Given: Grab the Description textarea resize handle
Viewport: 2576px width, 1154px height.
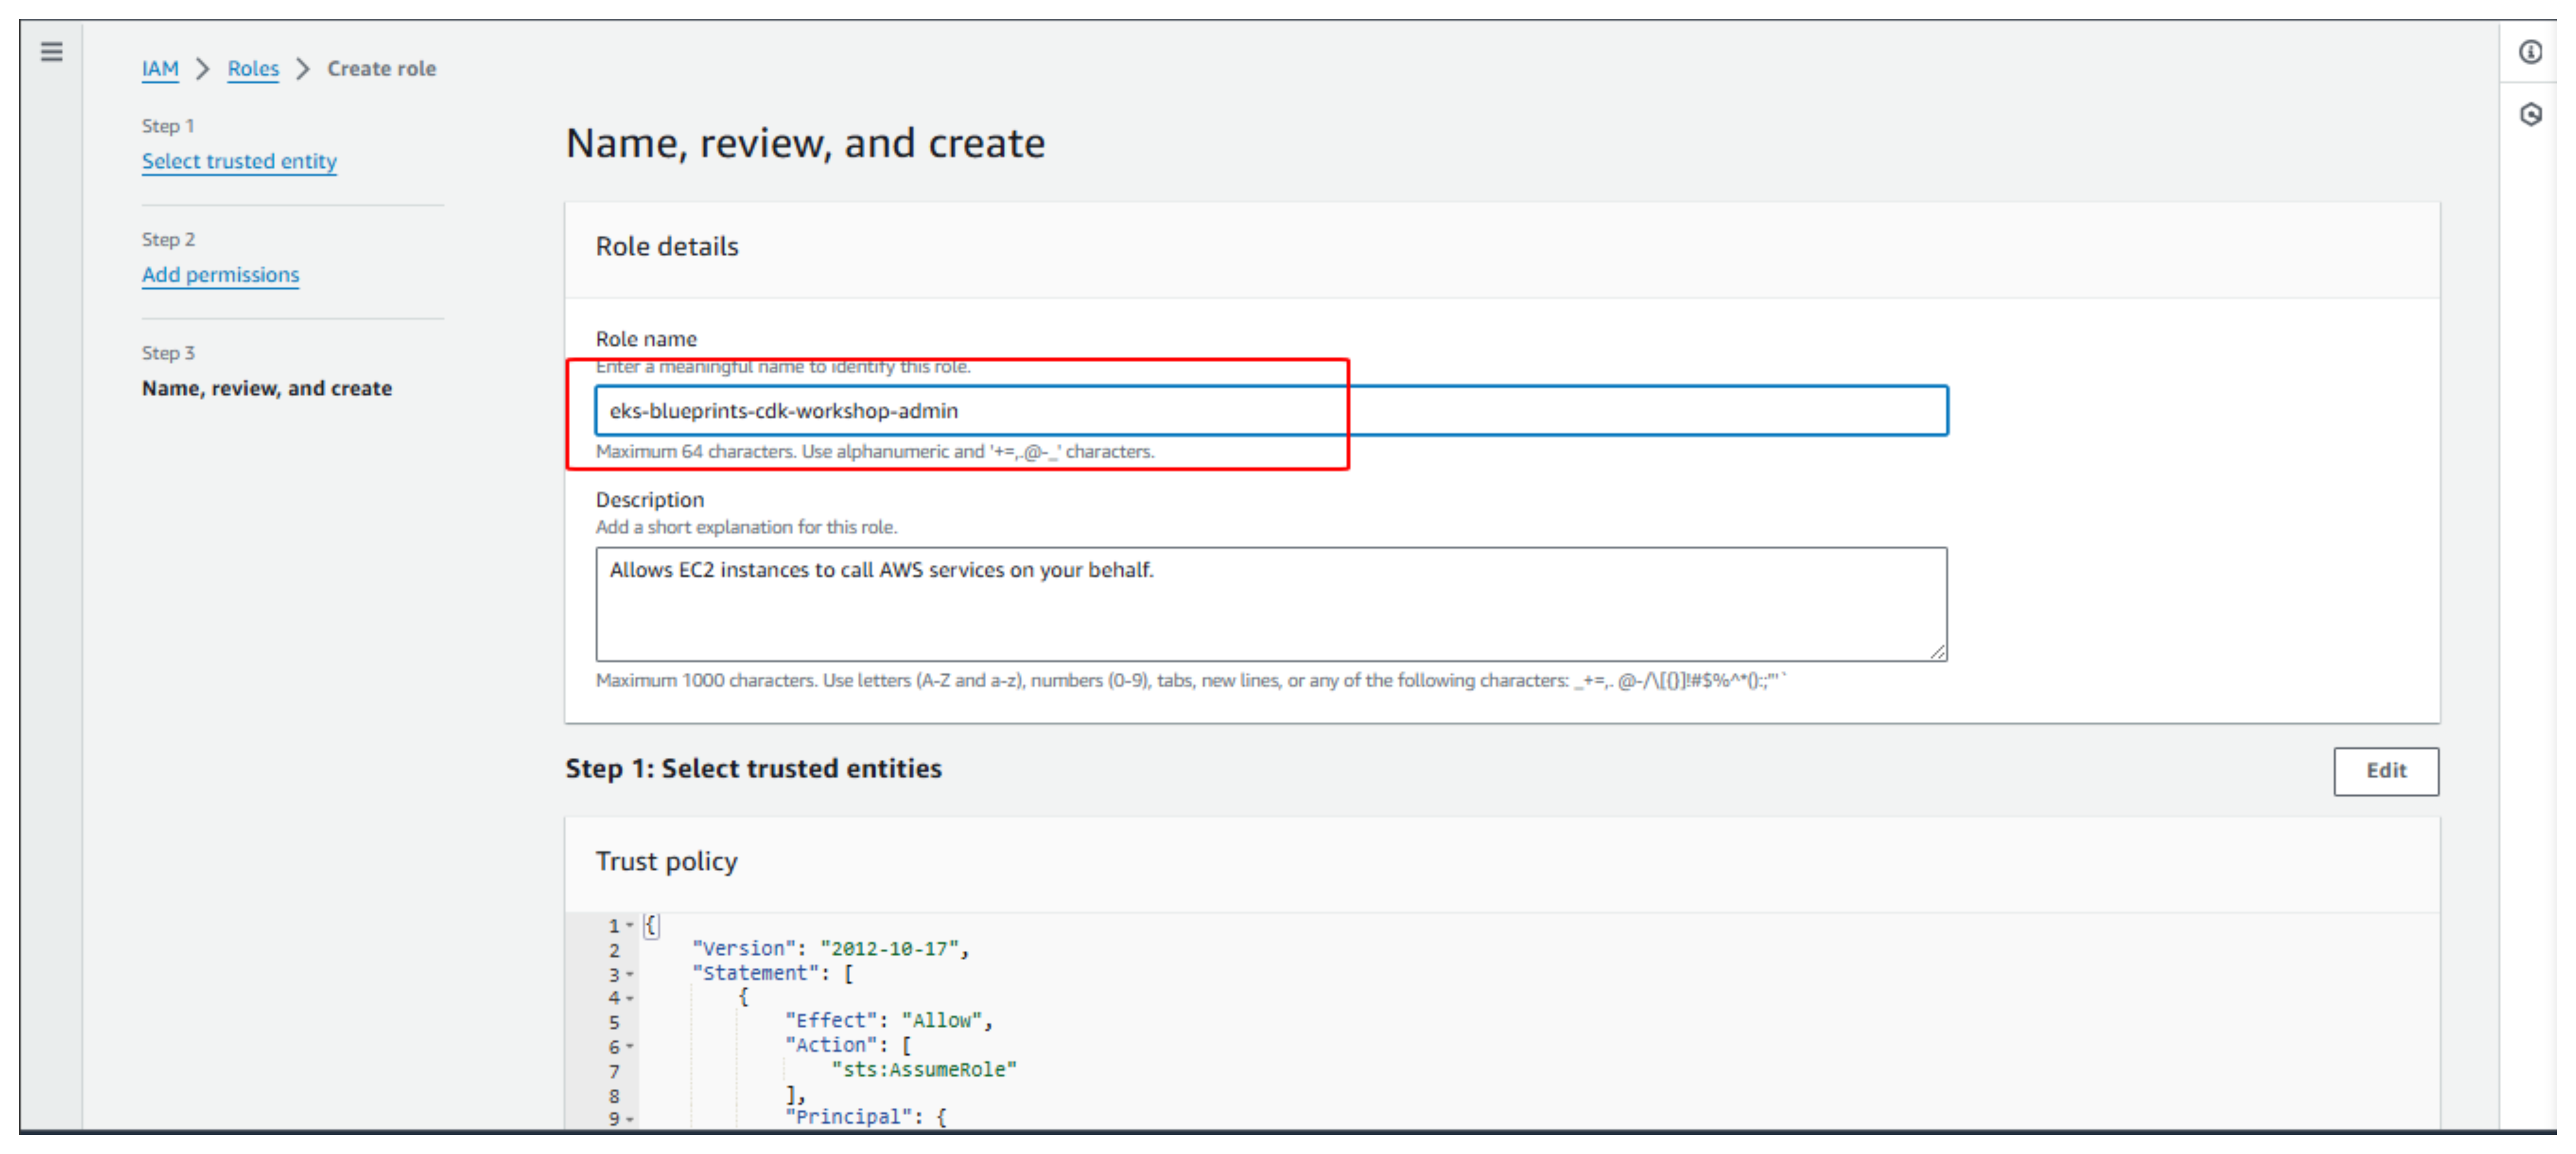Looking at the screenshot, I should click(x=1937, y=652).
